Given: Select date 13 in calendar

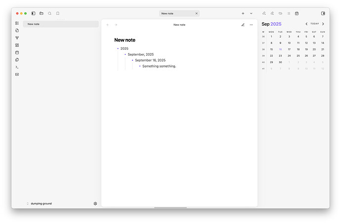Looking at the screenshot, I should [x=314, y=43].
